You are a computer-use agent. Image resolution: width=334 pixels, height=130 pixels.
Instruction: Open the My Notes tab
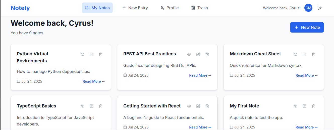97,8
